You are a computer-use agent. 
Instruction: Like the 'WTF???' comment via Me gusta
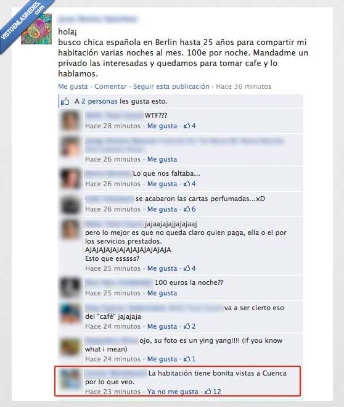(x=162, y=126)
